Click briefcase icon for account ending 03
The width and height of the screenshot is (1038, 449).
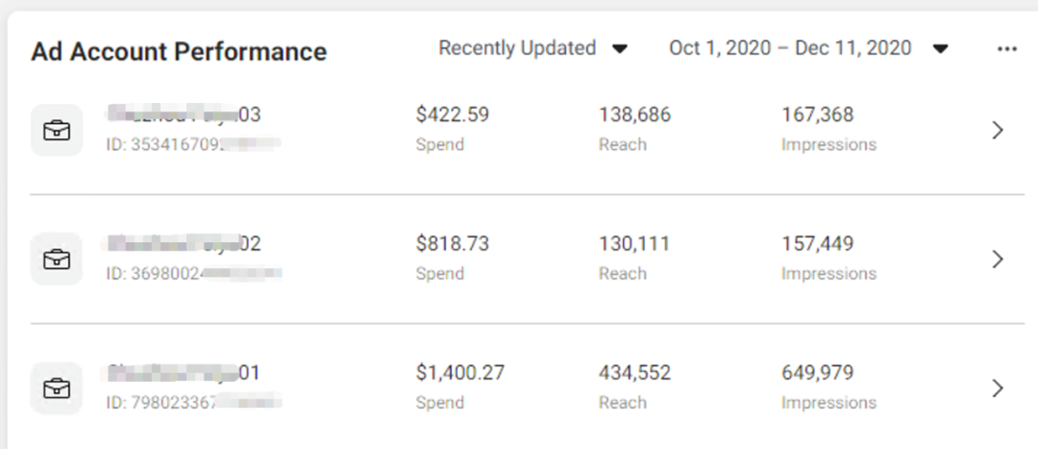click(57, 131)
